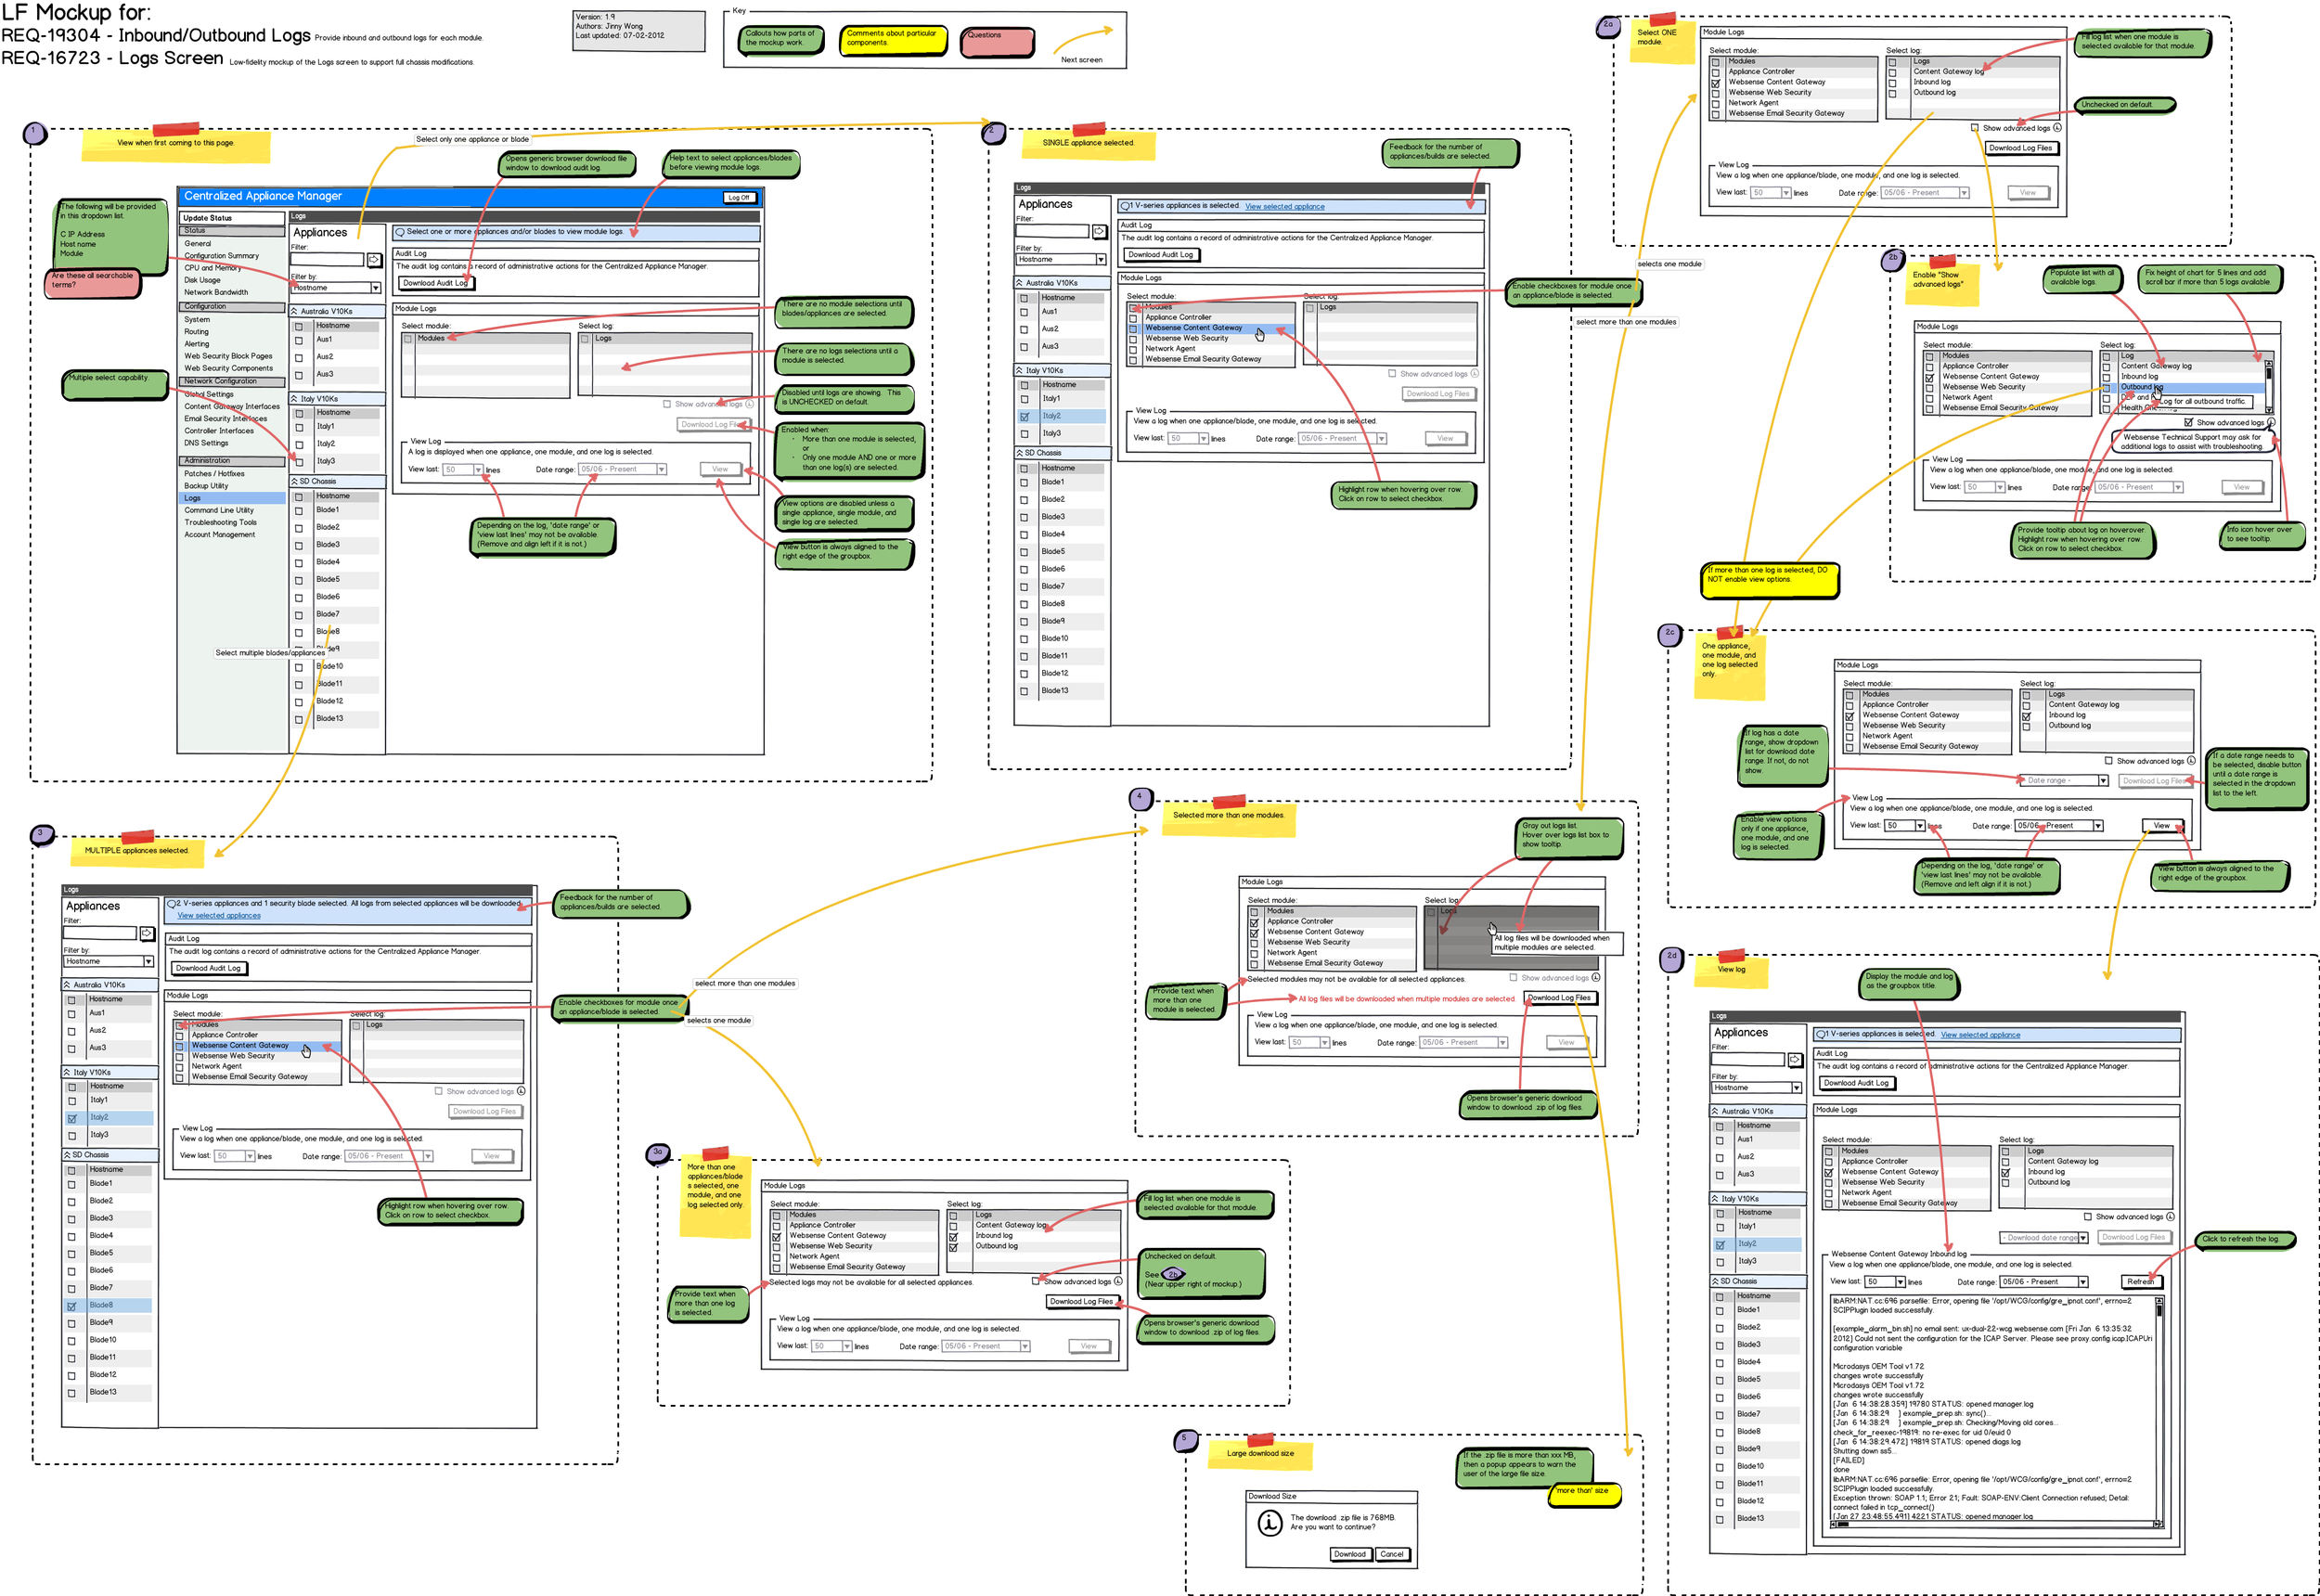Open Routing in left navigation
The height and width of the screenshot is (1596, 2320).
(x=196, y=332)
